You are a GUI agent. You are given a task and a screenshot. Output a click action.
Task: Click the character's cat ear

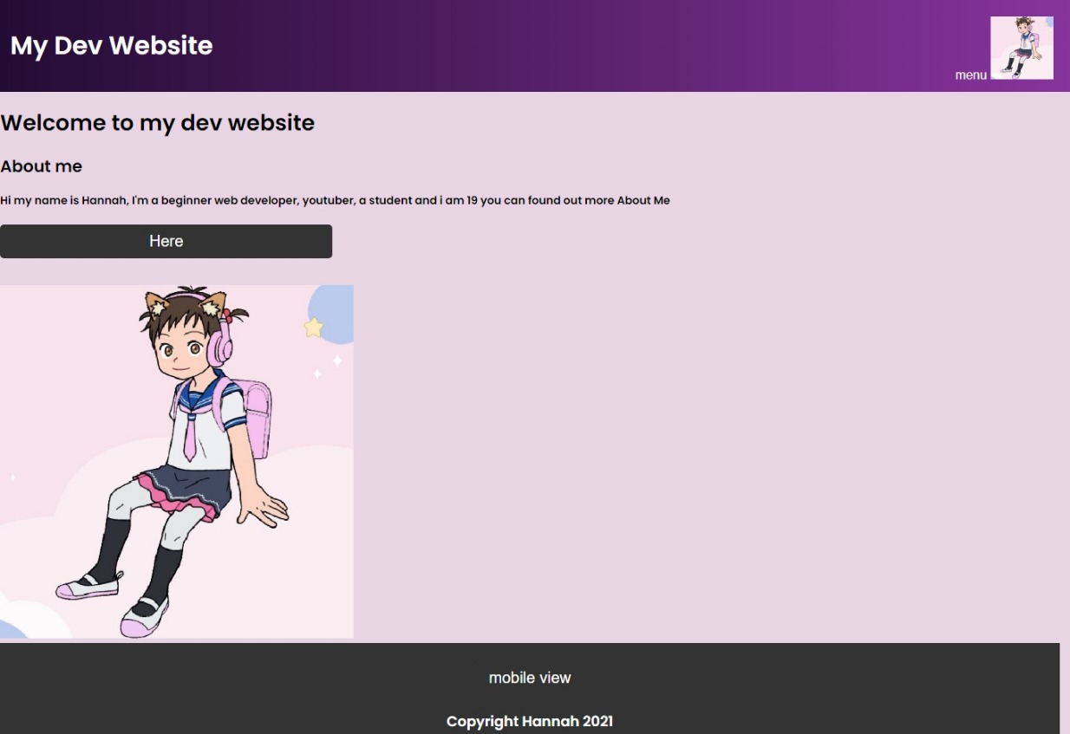point(158,304)
